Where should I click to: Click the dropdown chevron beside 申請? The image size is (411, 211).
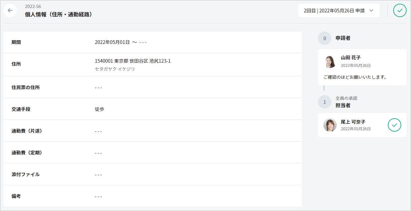(x=371, y=10)
